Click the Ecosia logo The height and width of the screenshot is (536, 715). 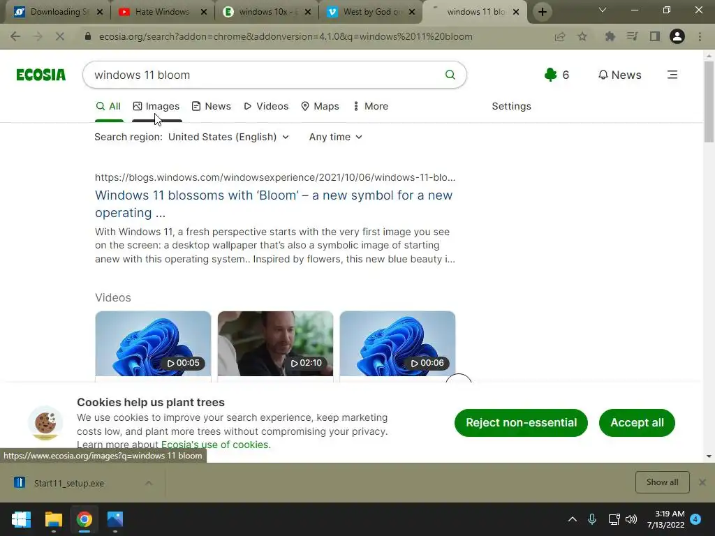(x=40, y=75)
